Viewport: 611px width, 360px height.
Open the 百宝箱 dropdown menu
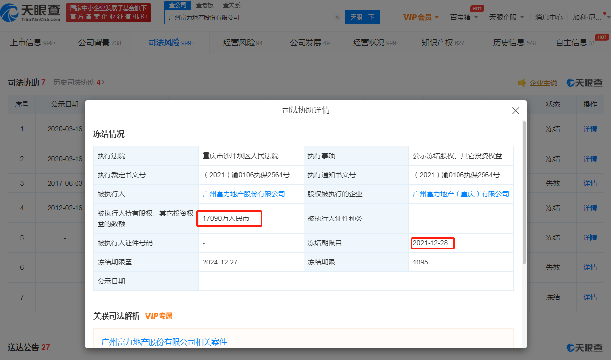click(x=464, y=17)
